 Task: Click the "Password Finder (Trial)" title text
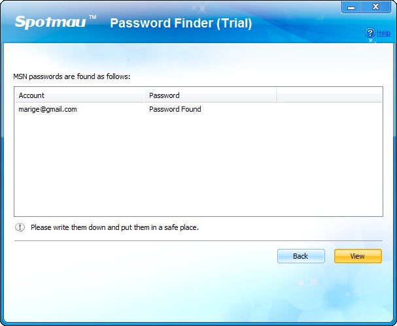(x=181, y=24)
